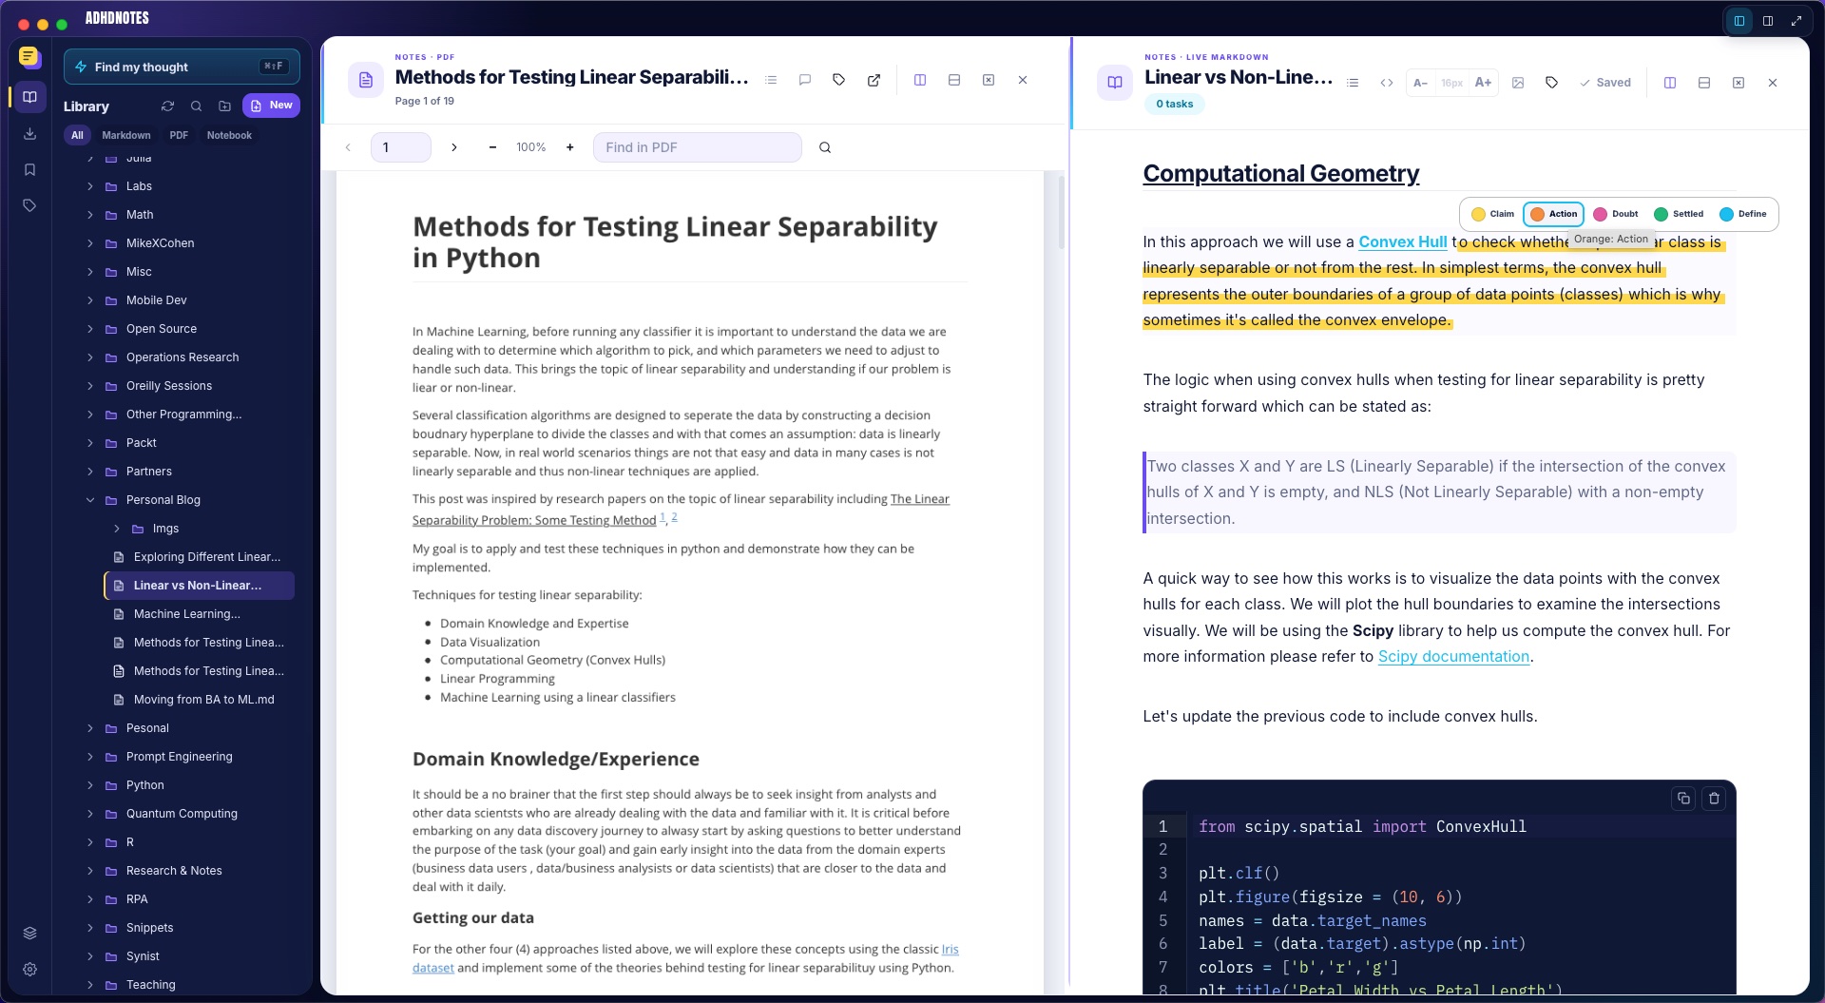Create new folder in Library
This screenshot has height=1003, width=1825.
pyautogui.click(x=224, y=106)
